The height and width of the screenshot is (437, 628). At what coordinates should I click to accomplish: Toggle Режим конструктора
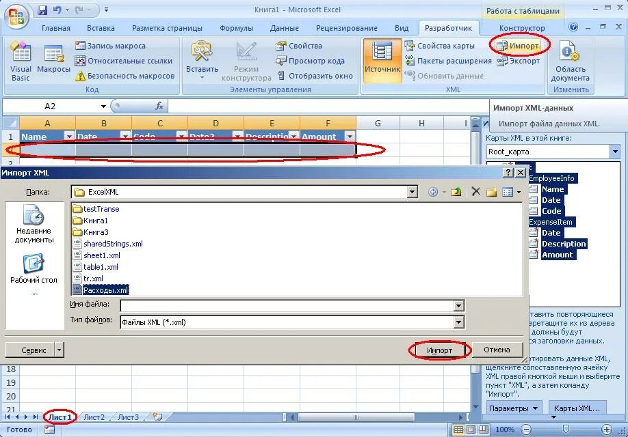coord(246,61)
